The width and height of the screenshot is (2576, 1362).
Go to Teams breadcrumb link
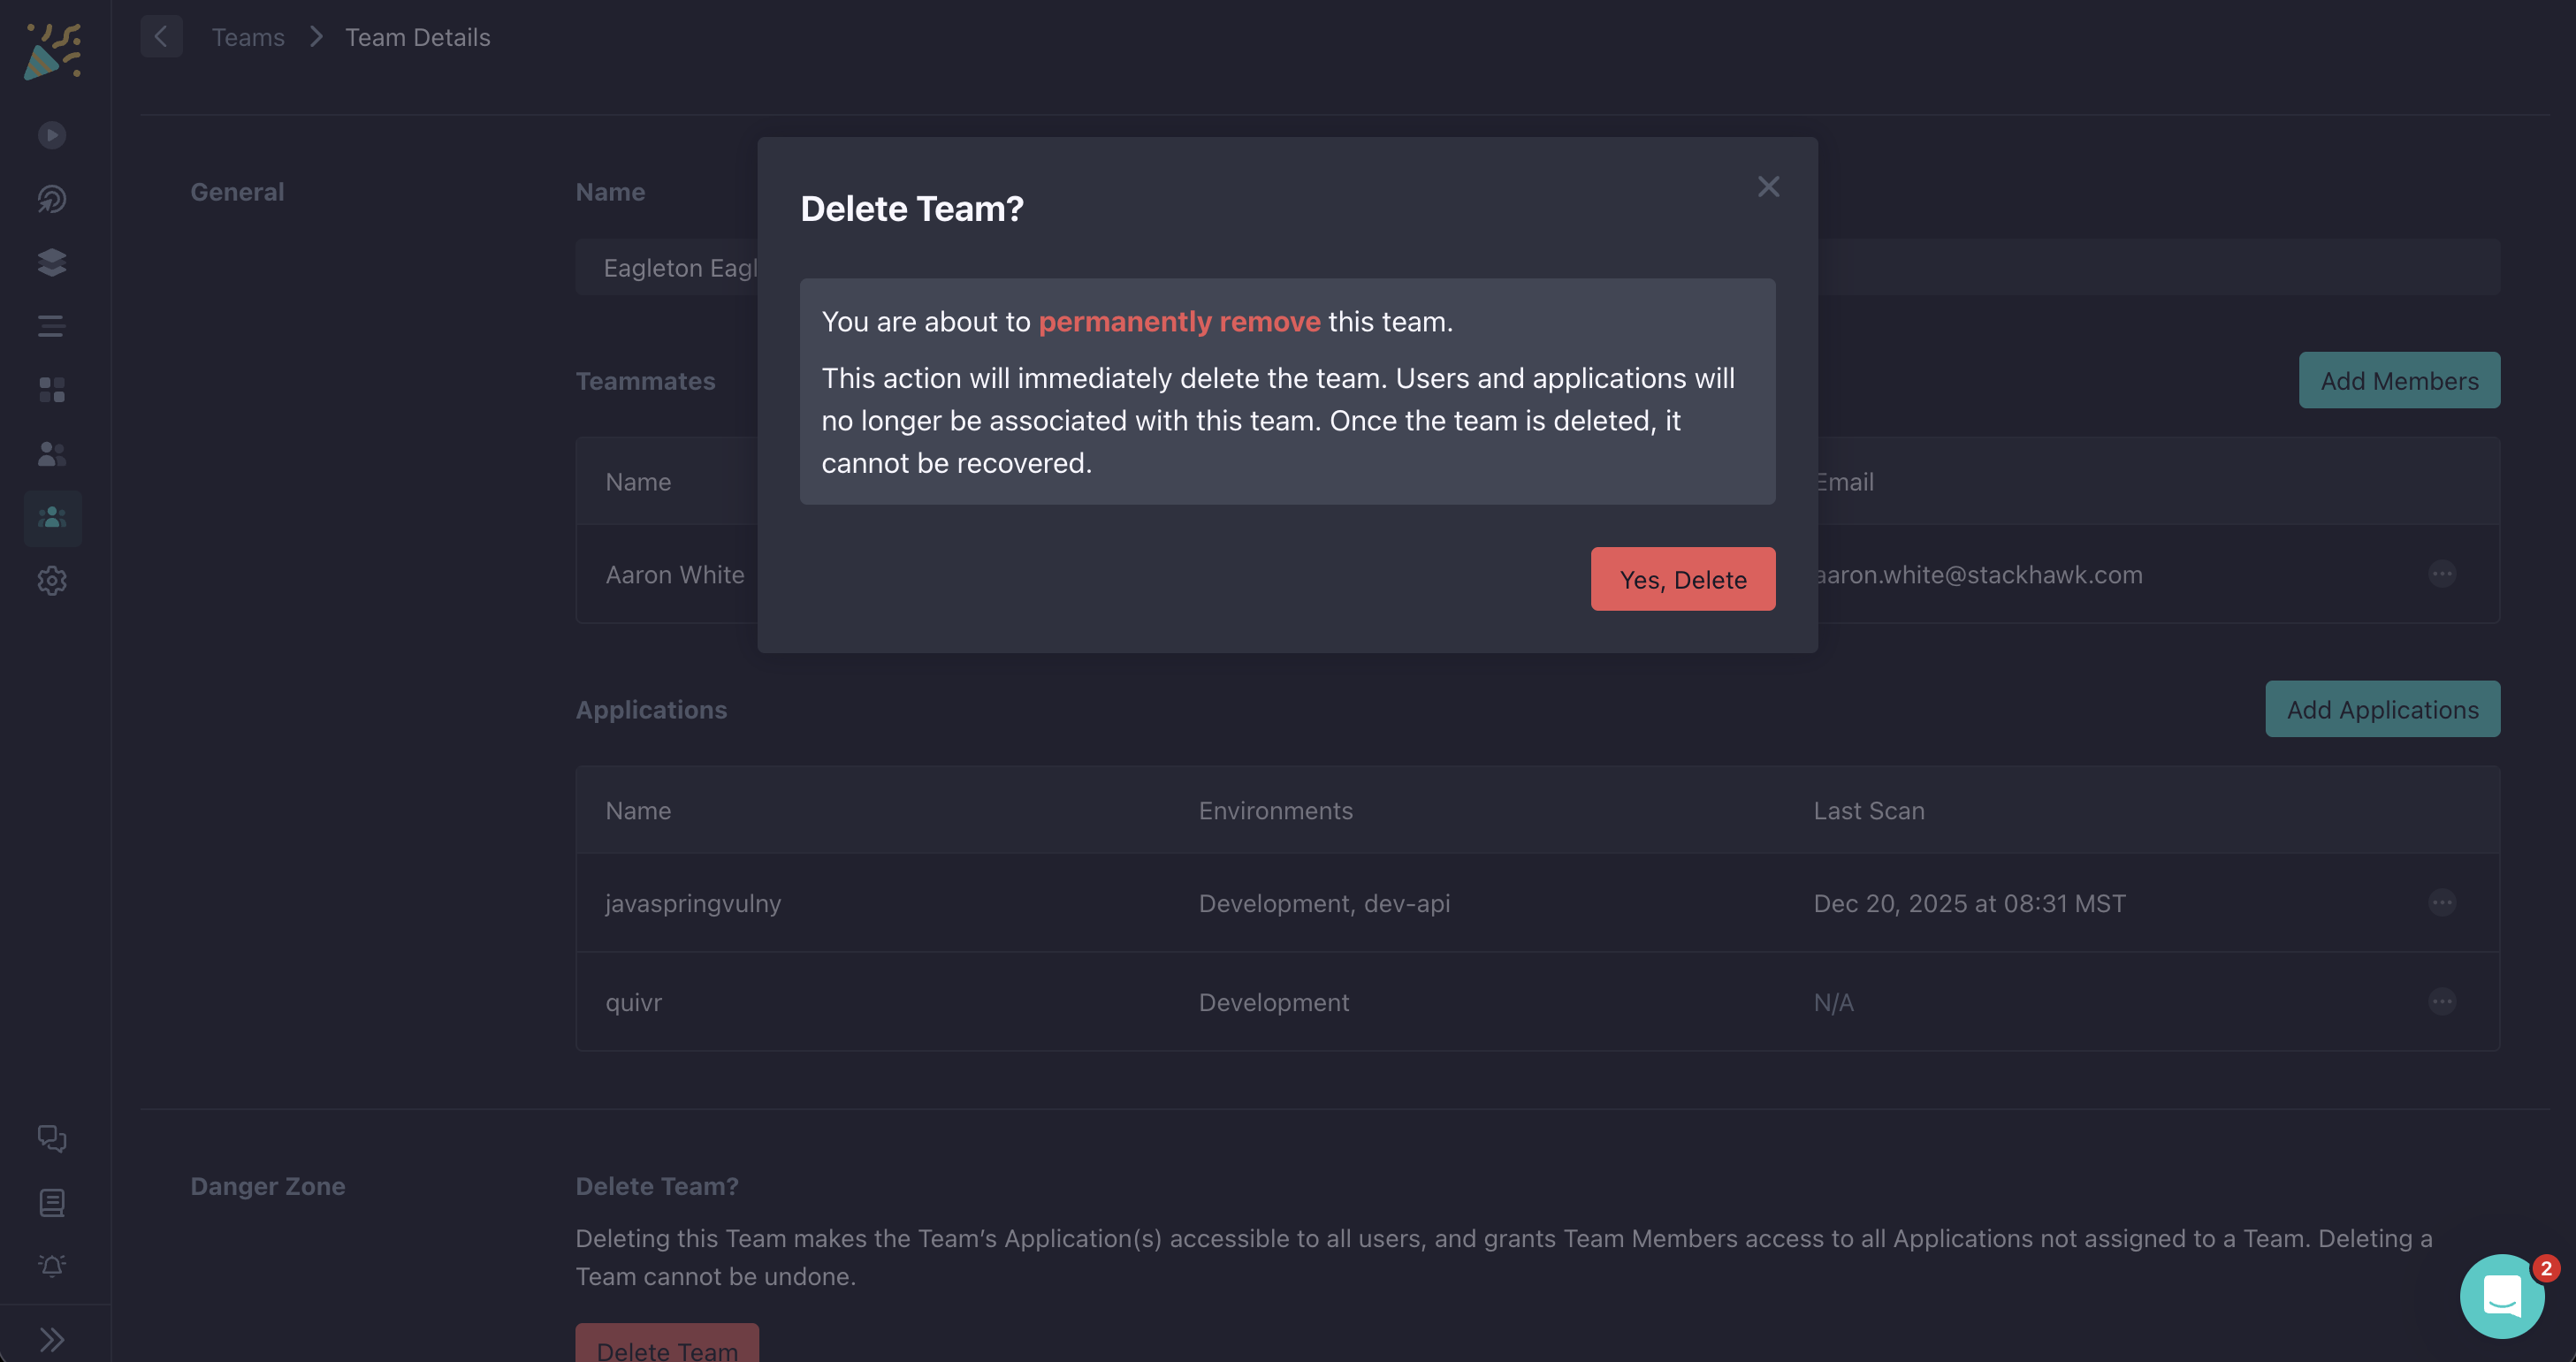point(248,37)
